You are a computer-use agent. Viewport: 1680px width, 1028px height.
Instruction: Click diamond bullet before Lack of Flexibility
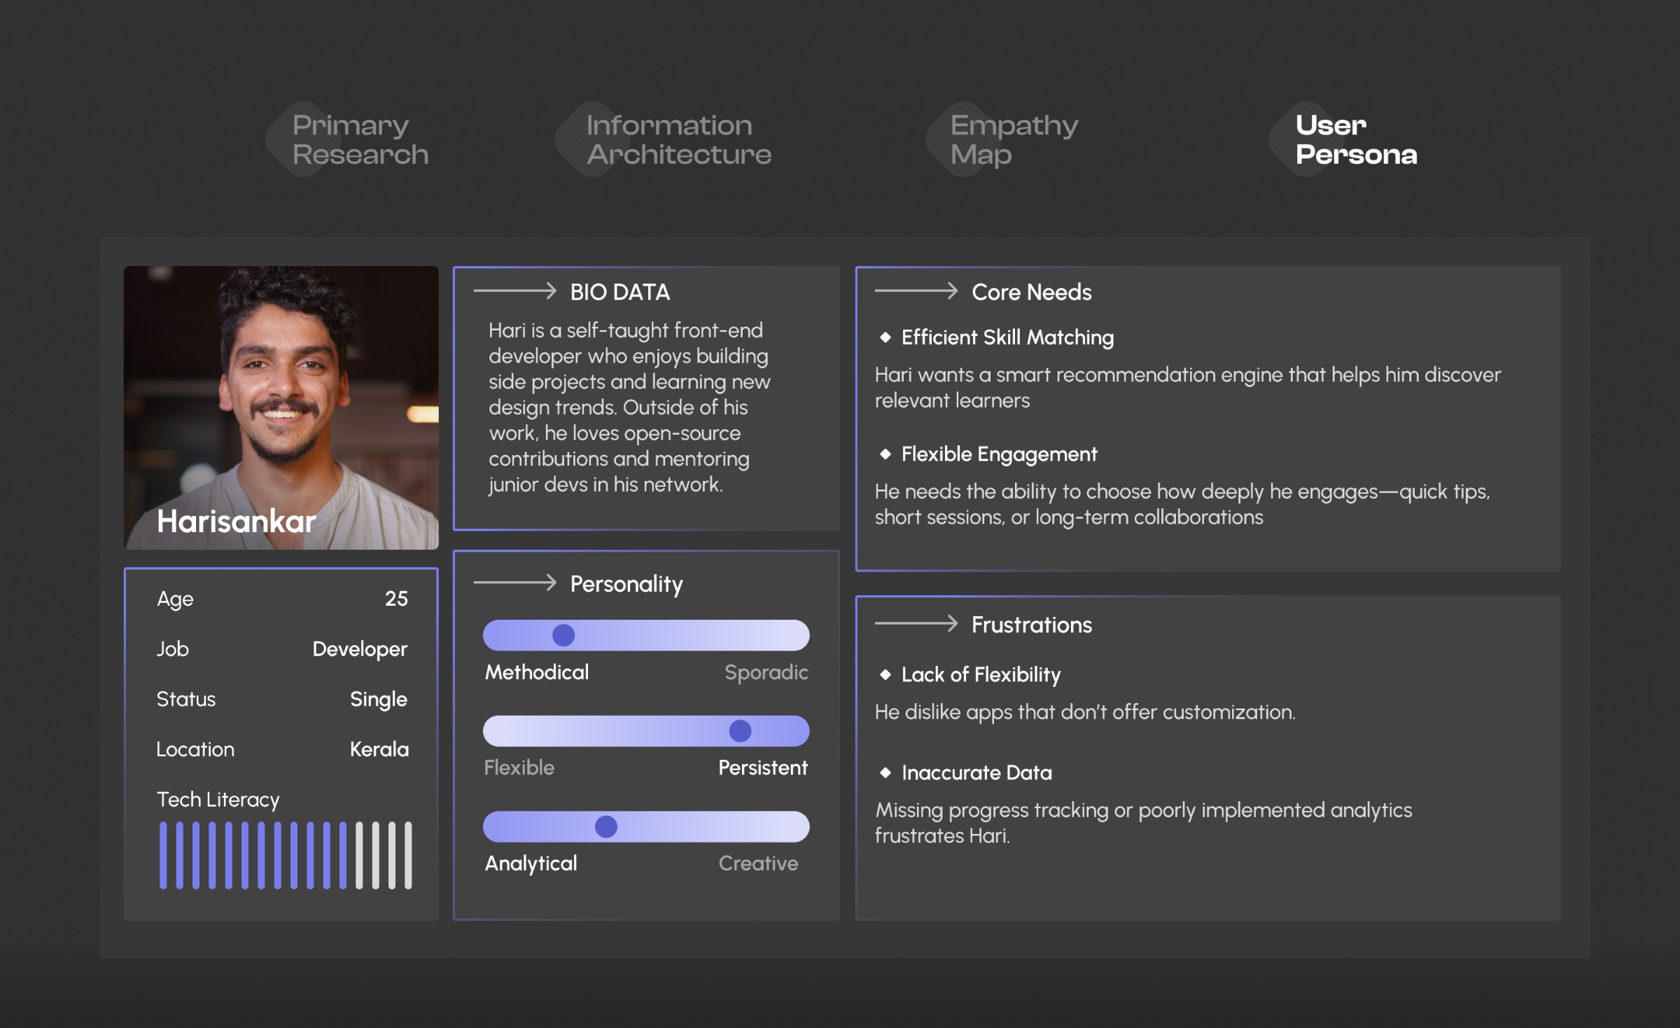click(x=885, y=674)
